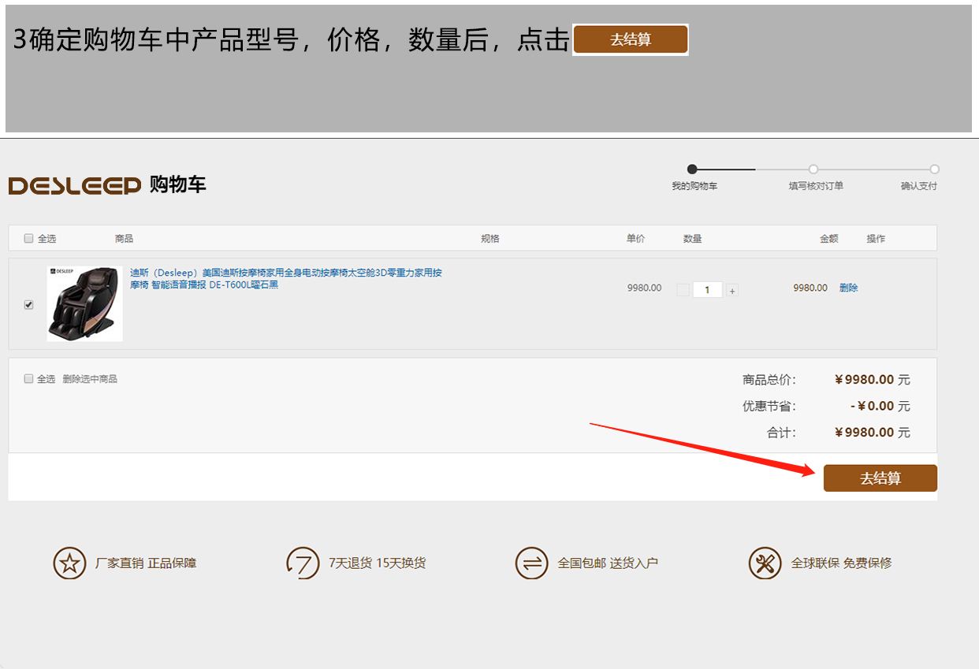Uncheck the massage chair item checkbox
Screen dimensions: 979x669
pos(29,304)
